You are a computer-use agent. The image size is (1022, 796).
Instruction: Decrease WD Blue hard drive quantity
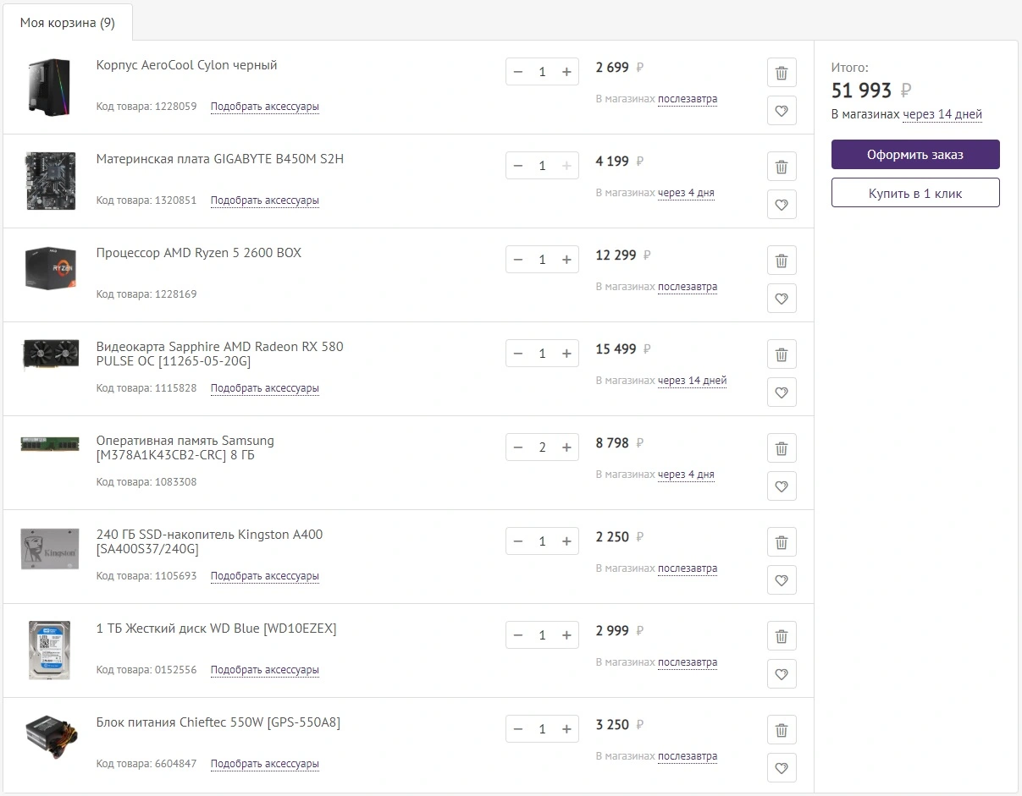coord(518,635)
